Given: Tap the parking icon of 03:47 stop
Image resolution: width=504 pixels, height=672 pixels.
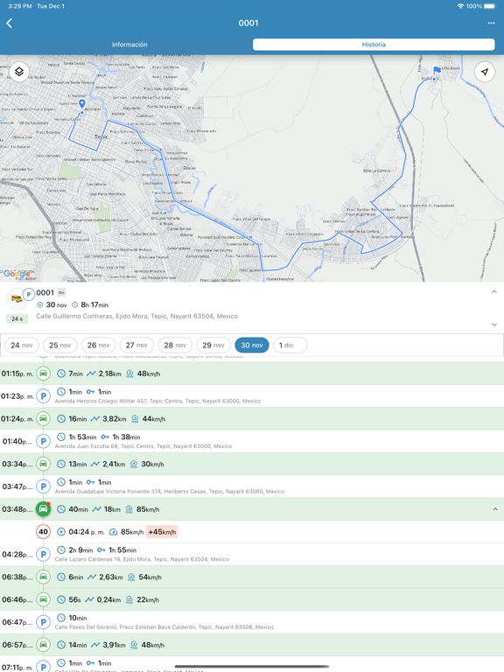Looking at the screenshot, I should point(43,486).
